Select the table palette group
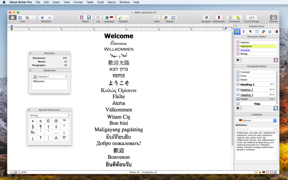Screen dimensions: 288x180 pyautogui.click(x=257, y=32)
